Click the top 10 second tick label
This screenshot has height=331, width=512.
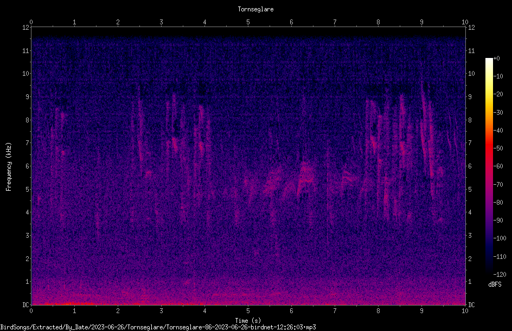pyautogui.click(x=465, y=22)
